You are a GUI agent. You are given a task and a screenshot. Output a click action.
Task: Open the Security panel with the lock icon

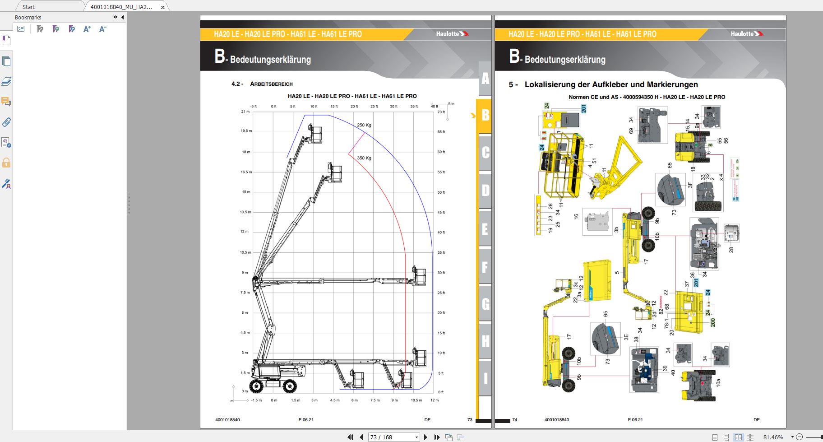[x=6, y=163]
